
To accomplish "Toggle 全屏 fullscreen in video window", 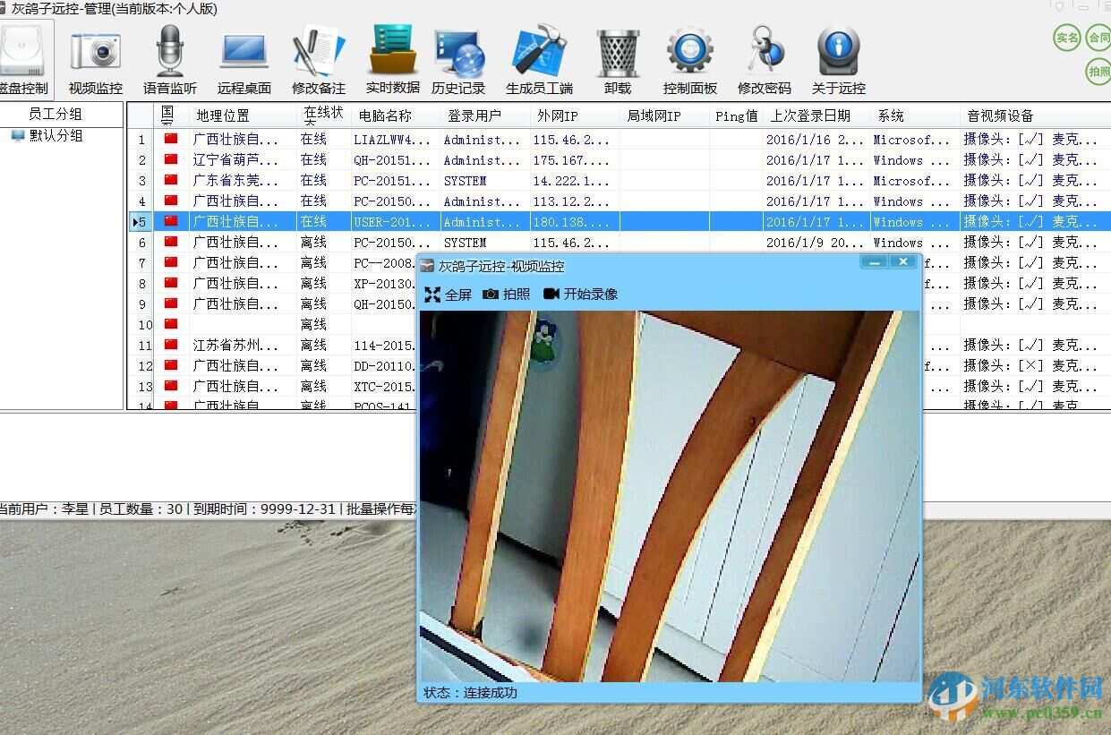I will [447, 294].
